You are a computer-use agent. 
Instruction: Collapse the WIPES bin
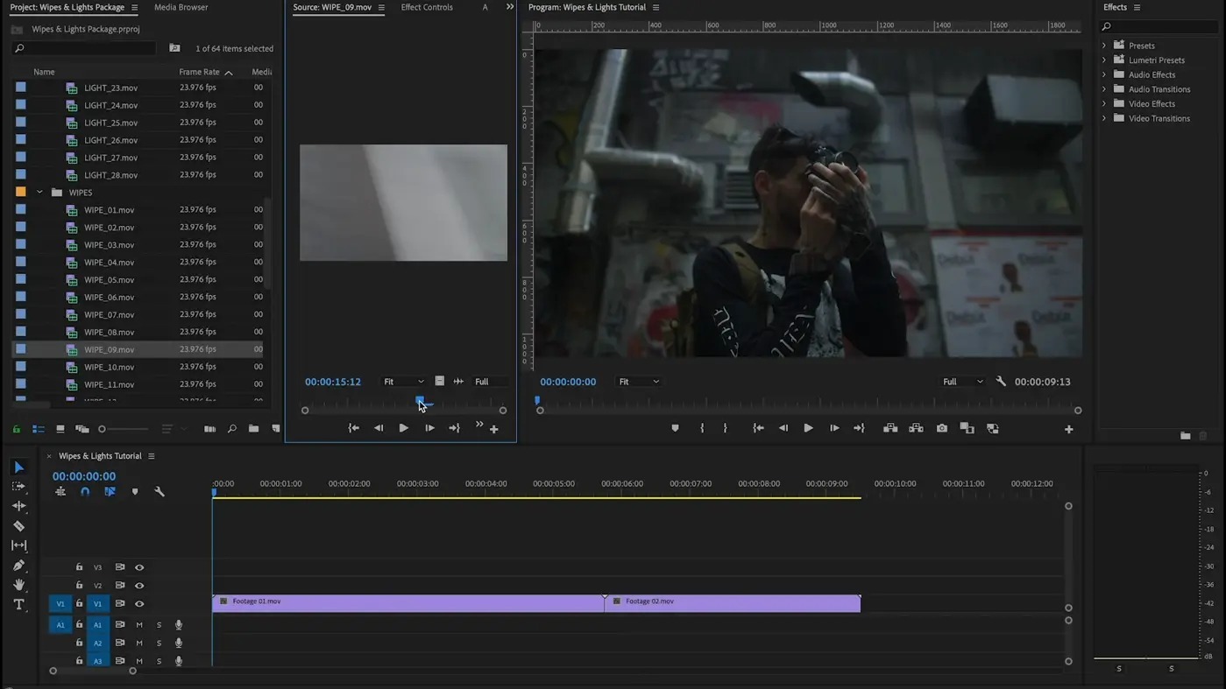tap(39, 193)
